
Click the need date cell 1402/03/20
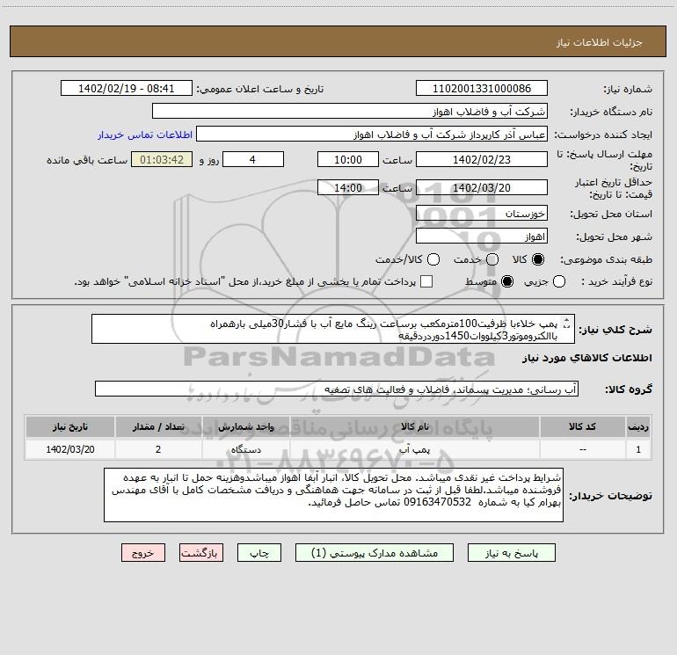(70, 449)
